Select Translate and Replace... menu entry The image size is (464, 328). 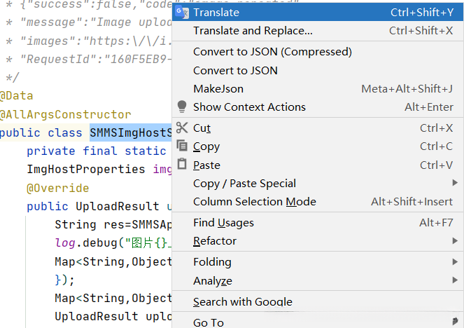pyautogui.click(x=253, y=31)
